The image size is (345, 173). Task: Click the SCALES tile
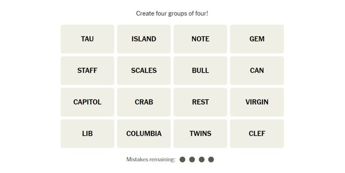(x=144, y=70)
